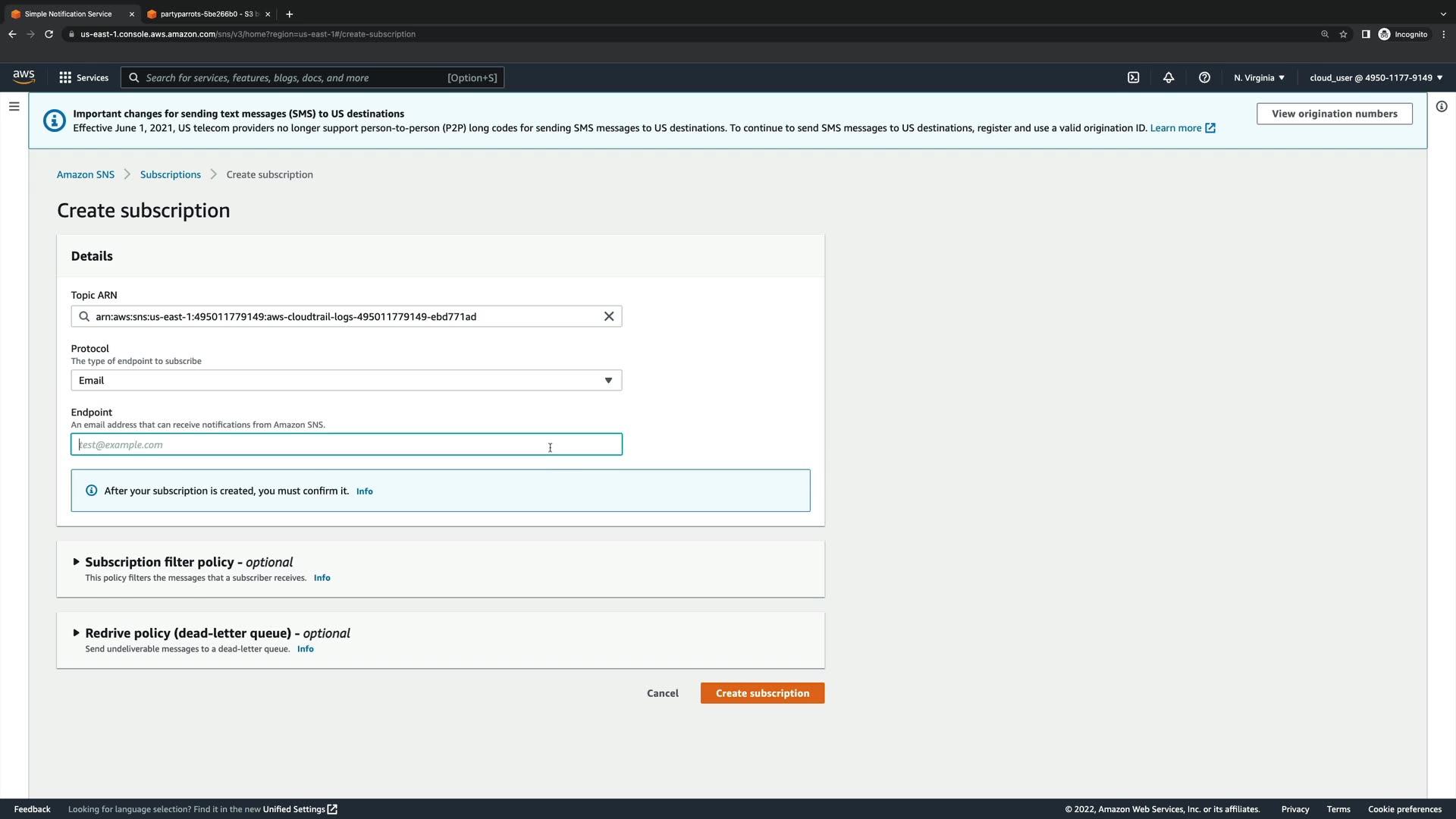Viewport: 1456px width, 819px height.
Task: Open the notifications bell icon
Action: pos(1169,77)
